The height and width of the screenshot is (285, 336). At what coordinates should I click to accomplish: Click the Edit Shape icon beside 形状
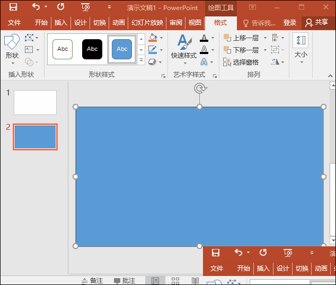pyautogui.click(x=29, y=38)
